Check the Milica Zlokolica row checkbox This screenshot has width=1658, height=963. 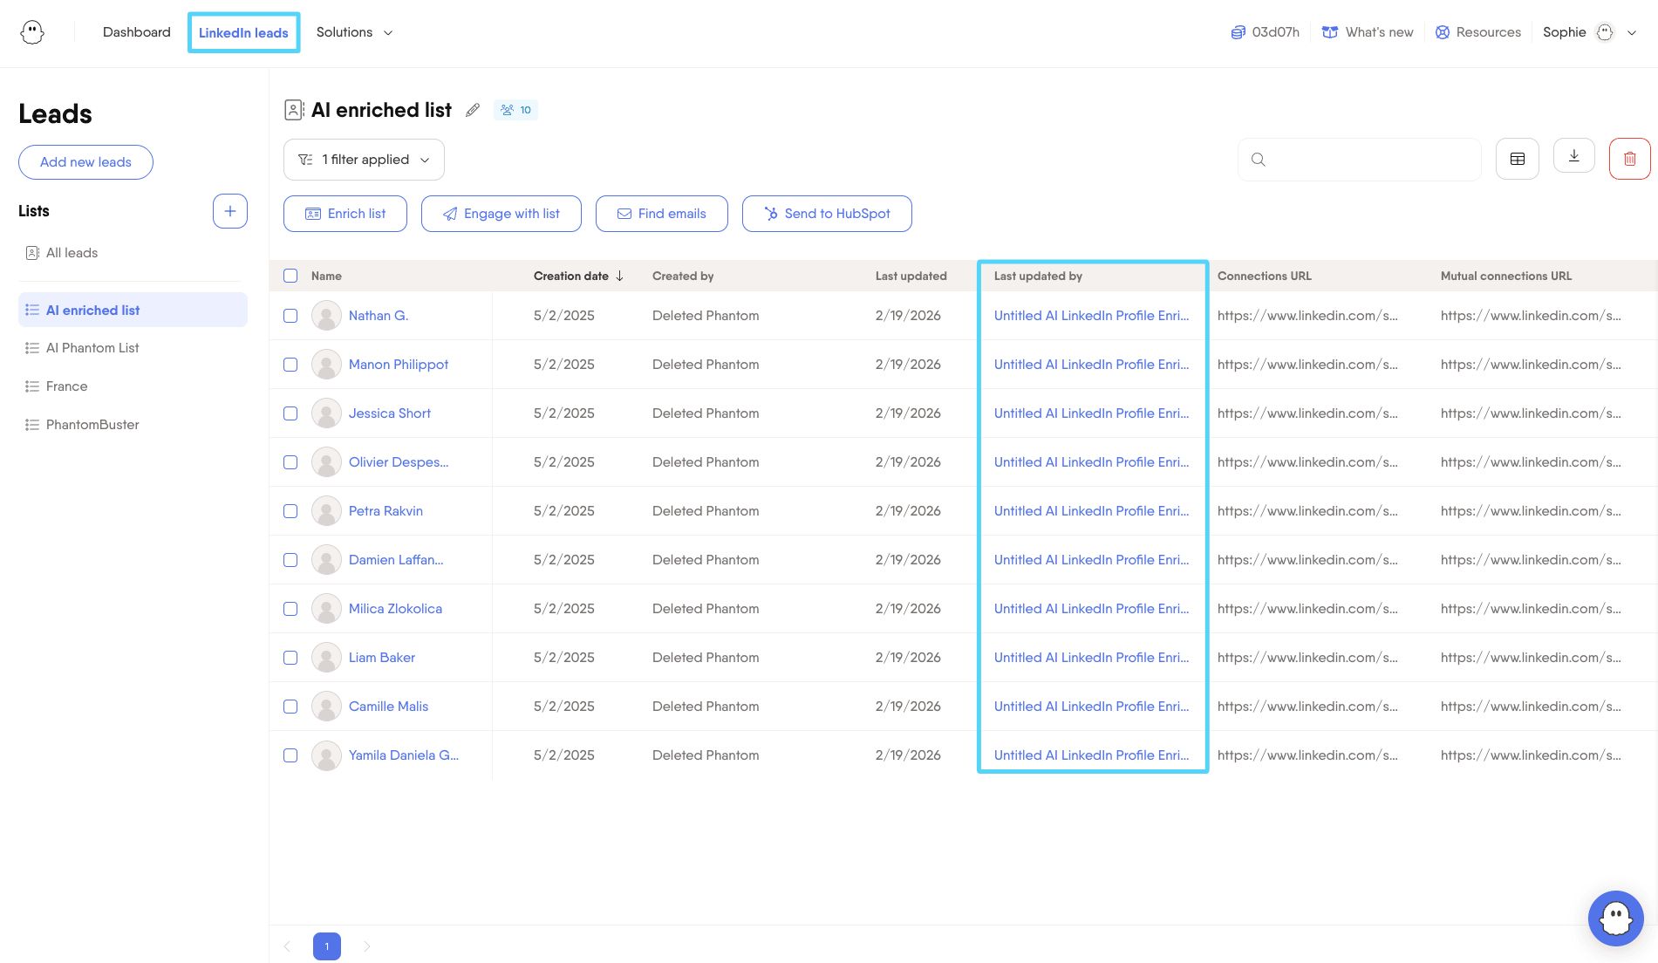(x=290, y=609)
